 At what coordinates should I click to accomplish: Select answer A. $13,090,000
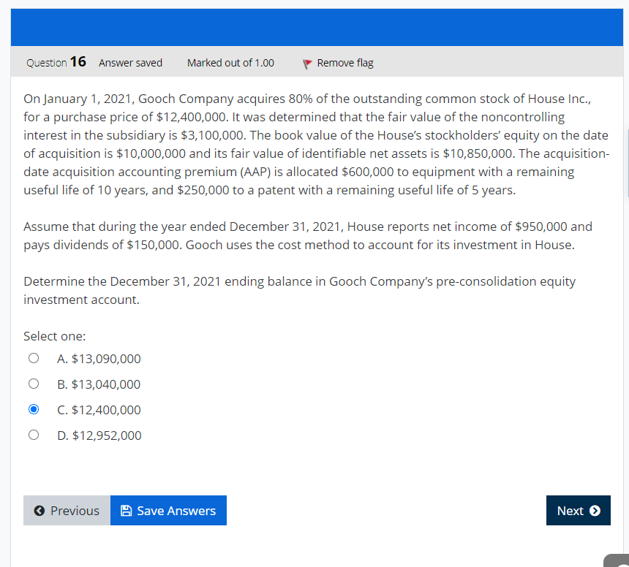[x=34, y=358]
